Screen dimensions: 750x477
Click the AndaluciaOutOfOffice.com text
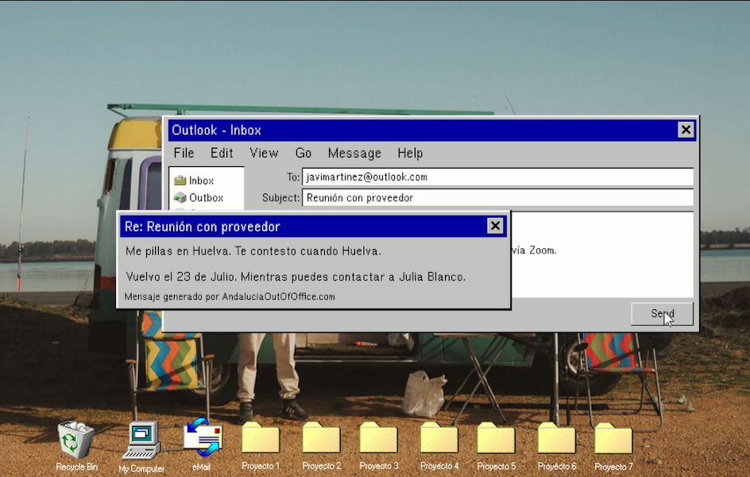pos(278,297)
